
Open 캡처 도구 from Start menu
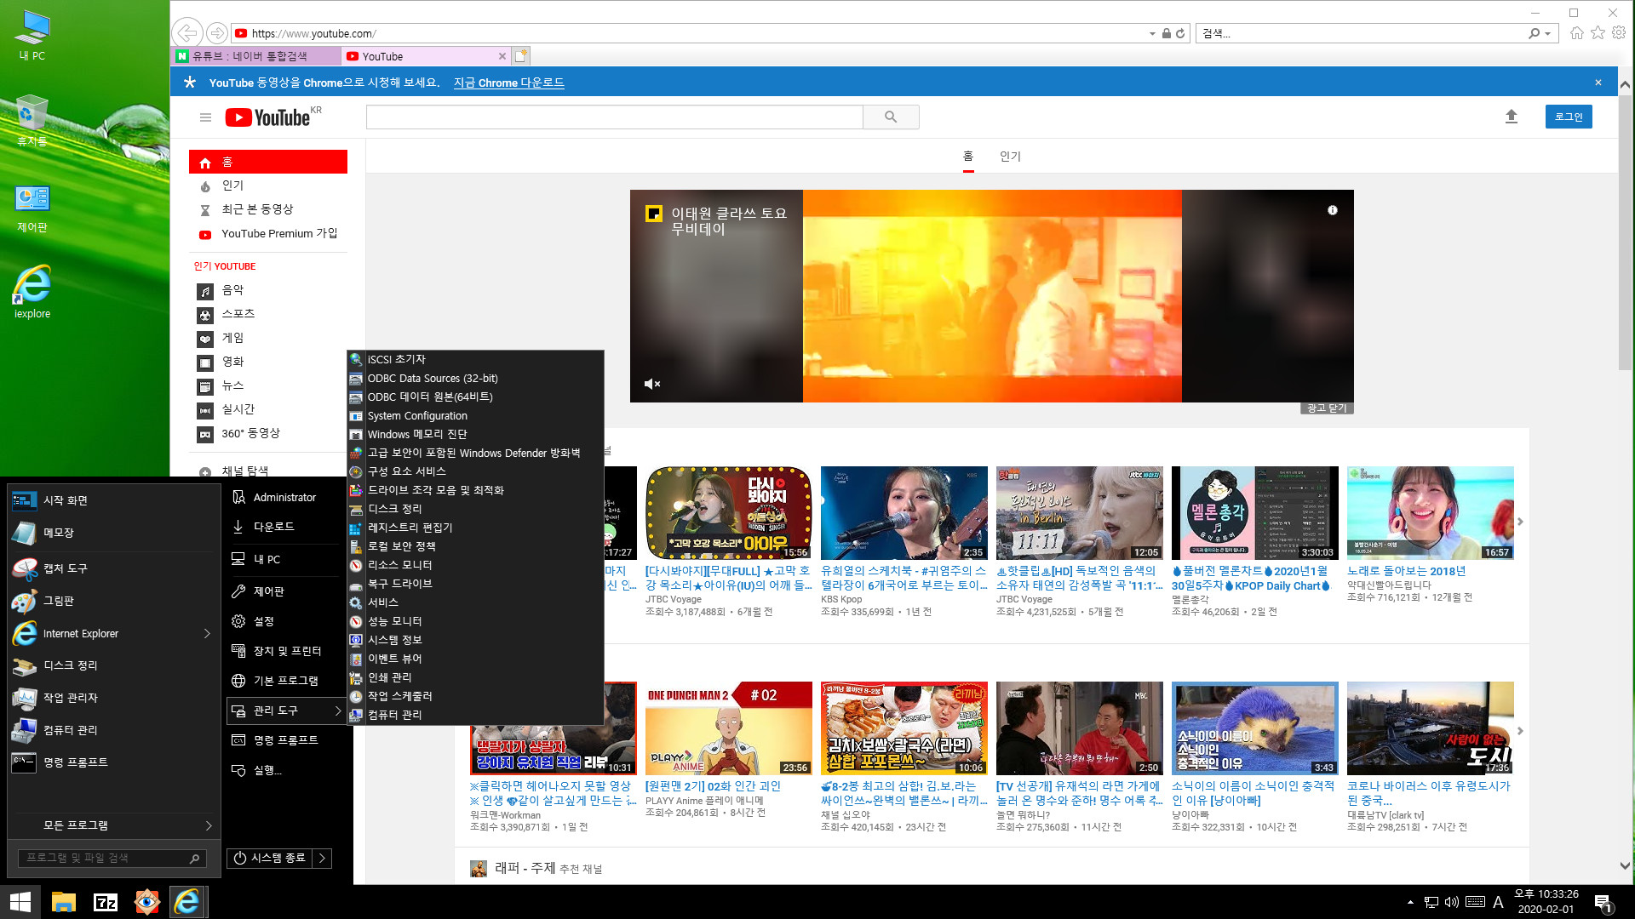tap(113, 568)
